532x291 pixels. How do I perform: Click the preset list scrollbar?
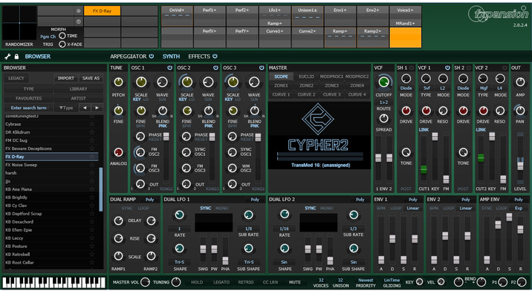pyautogui.click(x=101, y=189)
